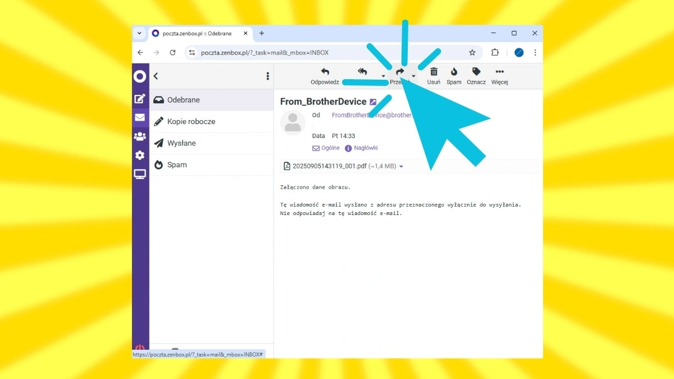The width and height of the screenshot is (674, 379).
Task: Open the 20250905143119_001.pdf attachment
Action: 329,166
